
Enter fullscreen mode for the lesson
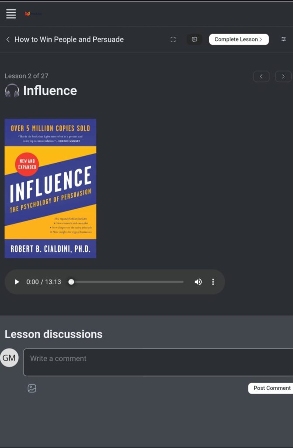click(x=173, y=39)
